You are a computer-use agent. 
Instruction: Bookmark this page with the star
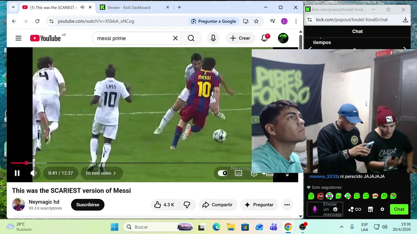256,21
